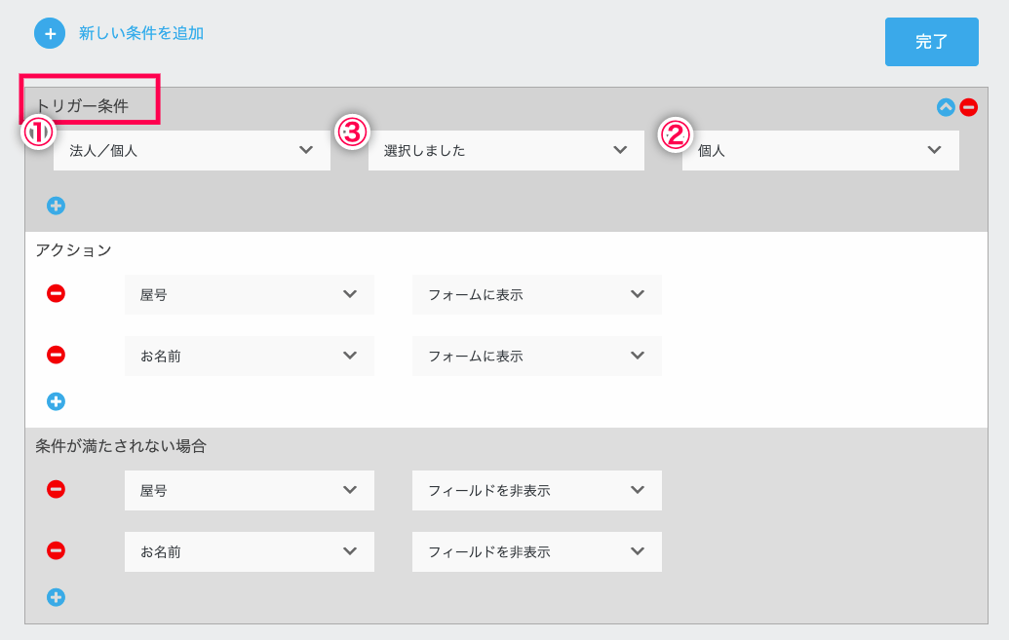This screenshot has width=1009, height=640.
Task: Open the お名前 dropdown under アクション
Action: pos(249,356)
